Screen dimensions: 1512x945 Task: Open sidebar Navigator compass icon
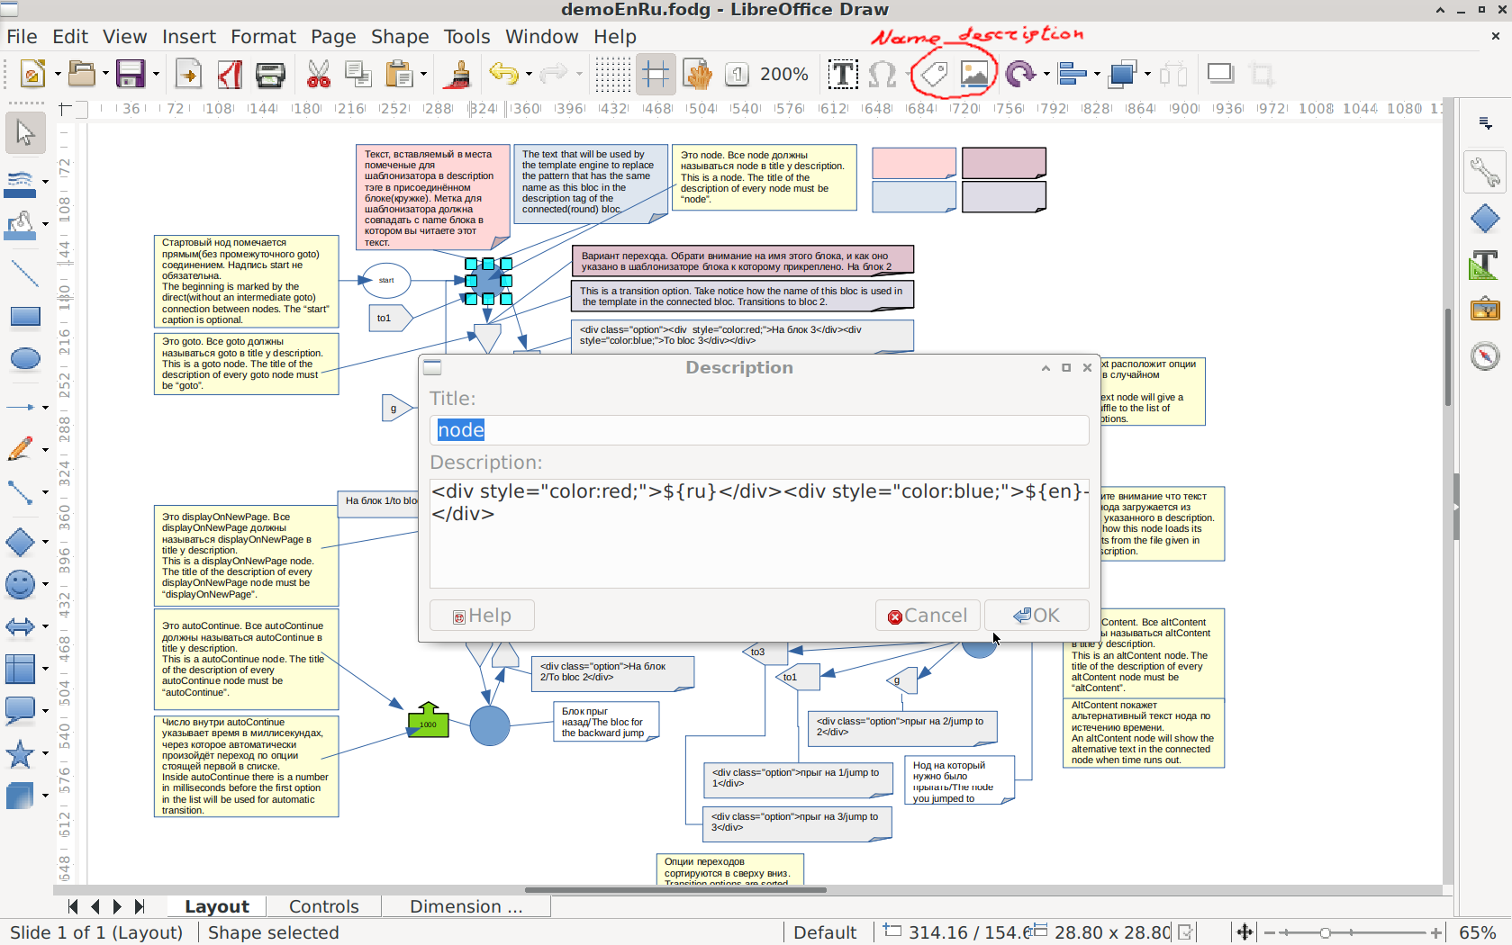[x=1485, y=356]
